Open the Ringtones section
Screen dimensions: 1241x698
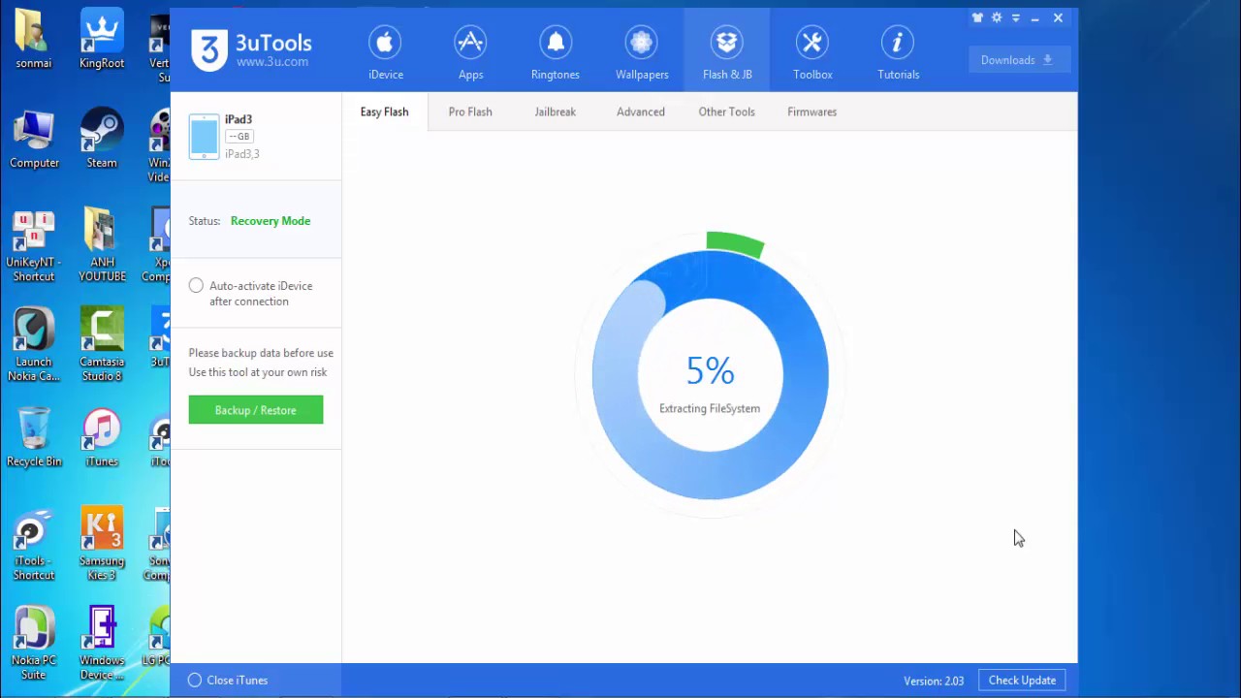click(556, 52)
